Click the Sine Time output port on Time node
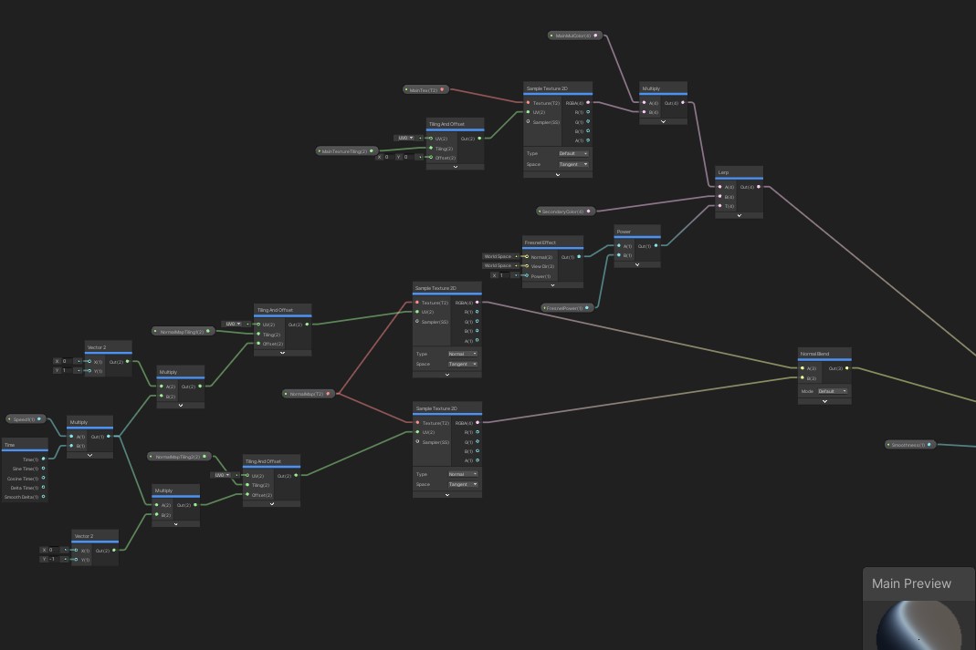The height and width of the screenshot is (650, 976). tap(43, 469)
